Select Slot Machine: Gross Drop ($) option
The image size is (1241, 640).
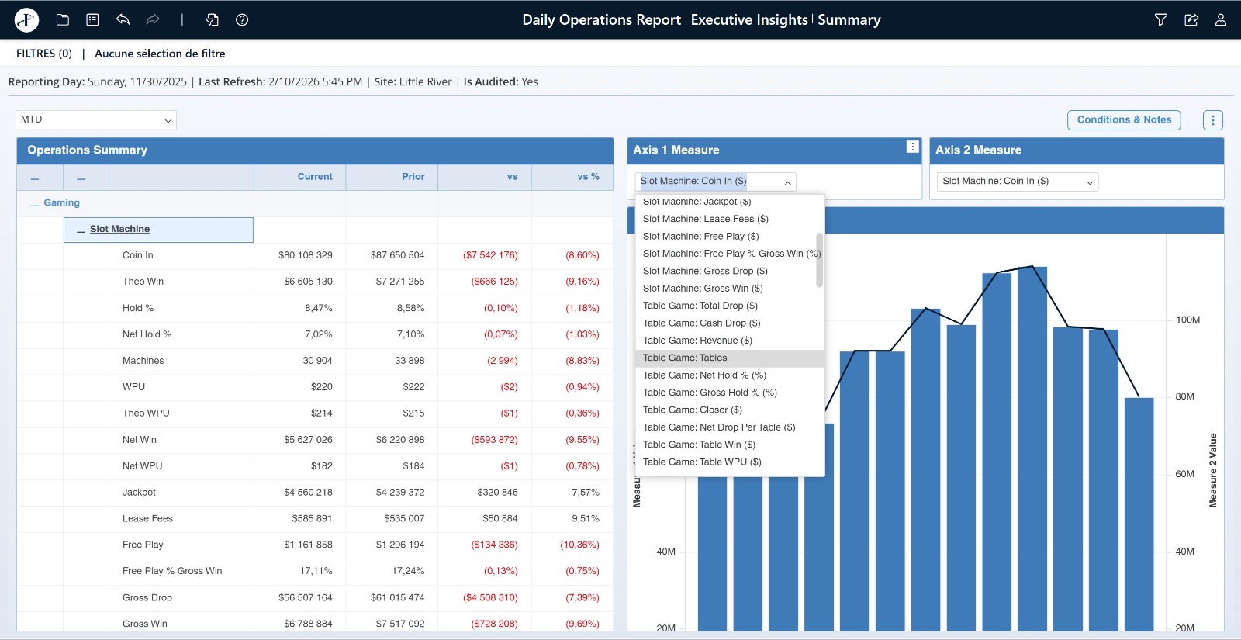click(730, 271)
